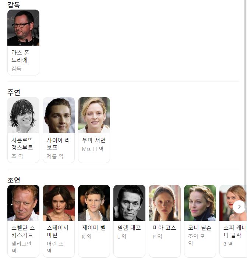Open 코니 닐슨 portrait thumbnail
Viewport: 247px width, 258px height.
(200, 203)
